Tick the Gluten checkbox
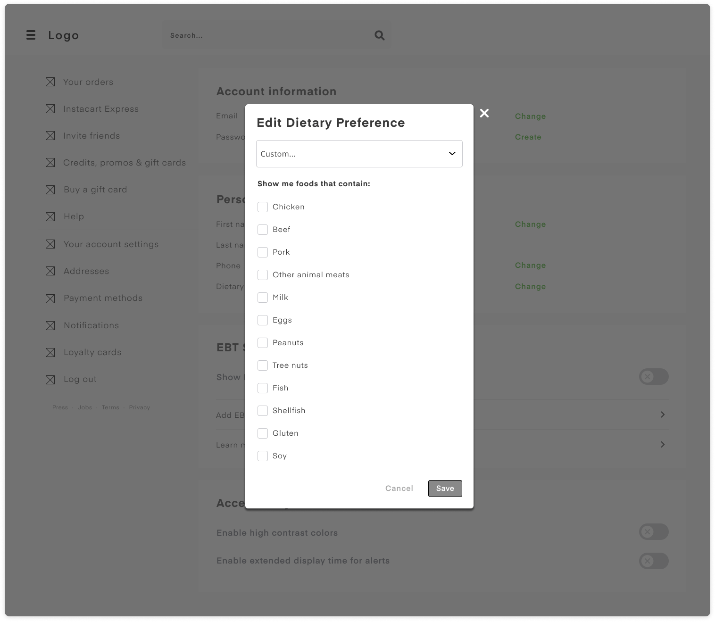This screenshot has width=715, height=622. 263,433
